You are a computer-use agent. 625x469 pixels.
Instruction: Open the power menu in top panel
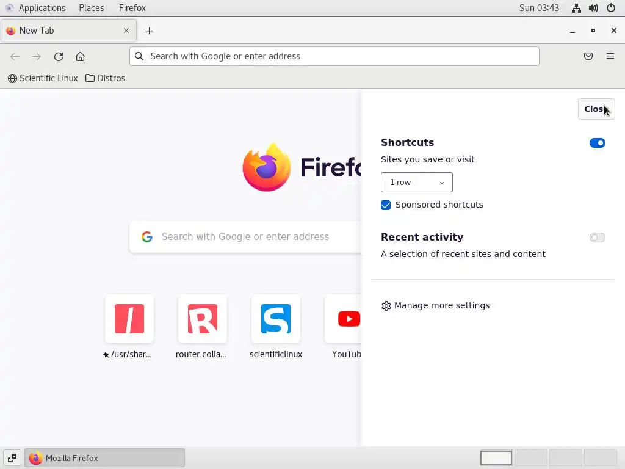point(611,8)
